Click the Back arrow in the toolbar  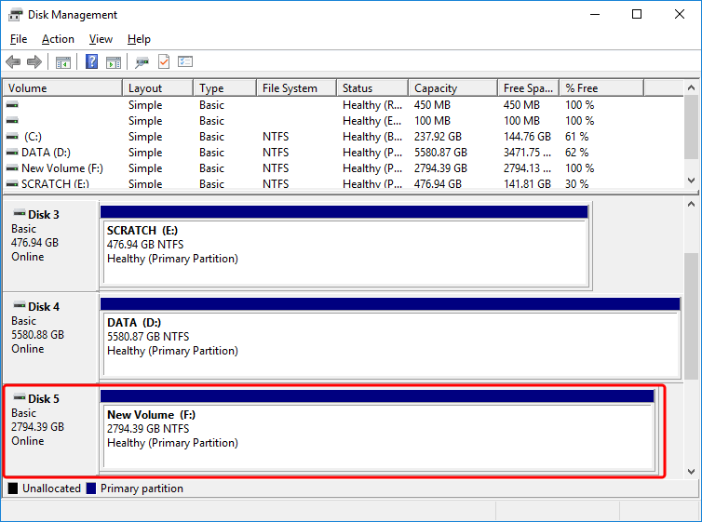pyautogui.click(x=13, y=62)
